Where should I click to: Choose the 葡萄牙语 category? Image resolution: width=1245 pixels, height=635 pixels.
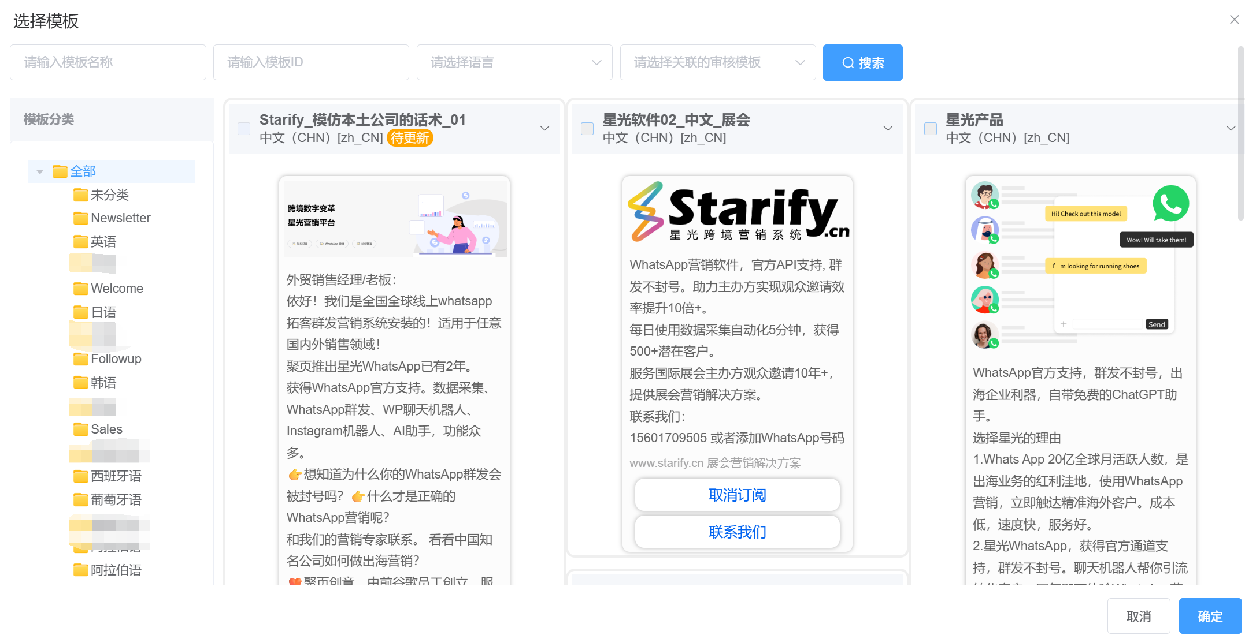[116, 500]
